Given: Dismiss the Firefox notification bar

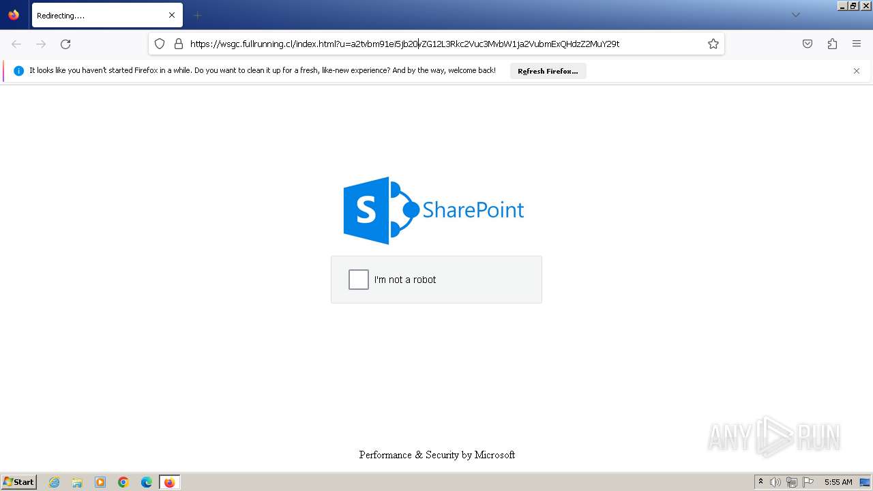Looking at the screenshot, I should 857,71.
